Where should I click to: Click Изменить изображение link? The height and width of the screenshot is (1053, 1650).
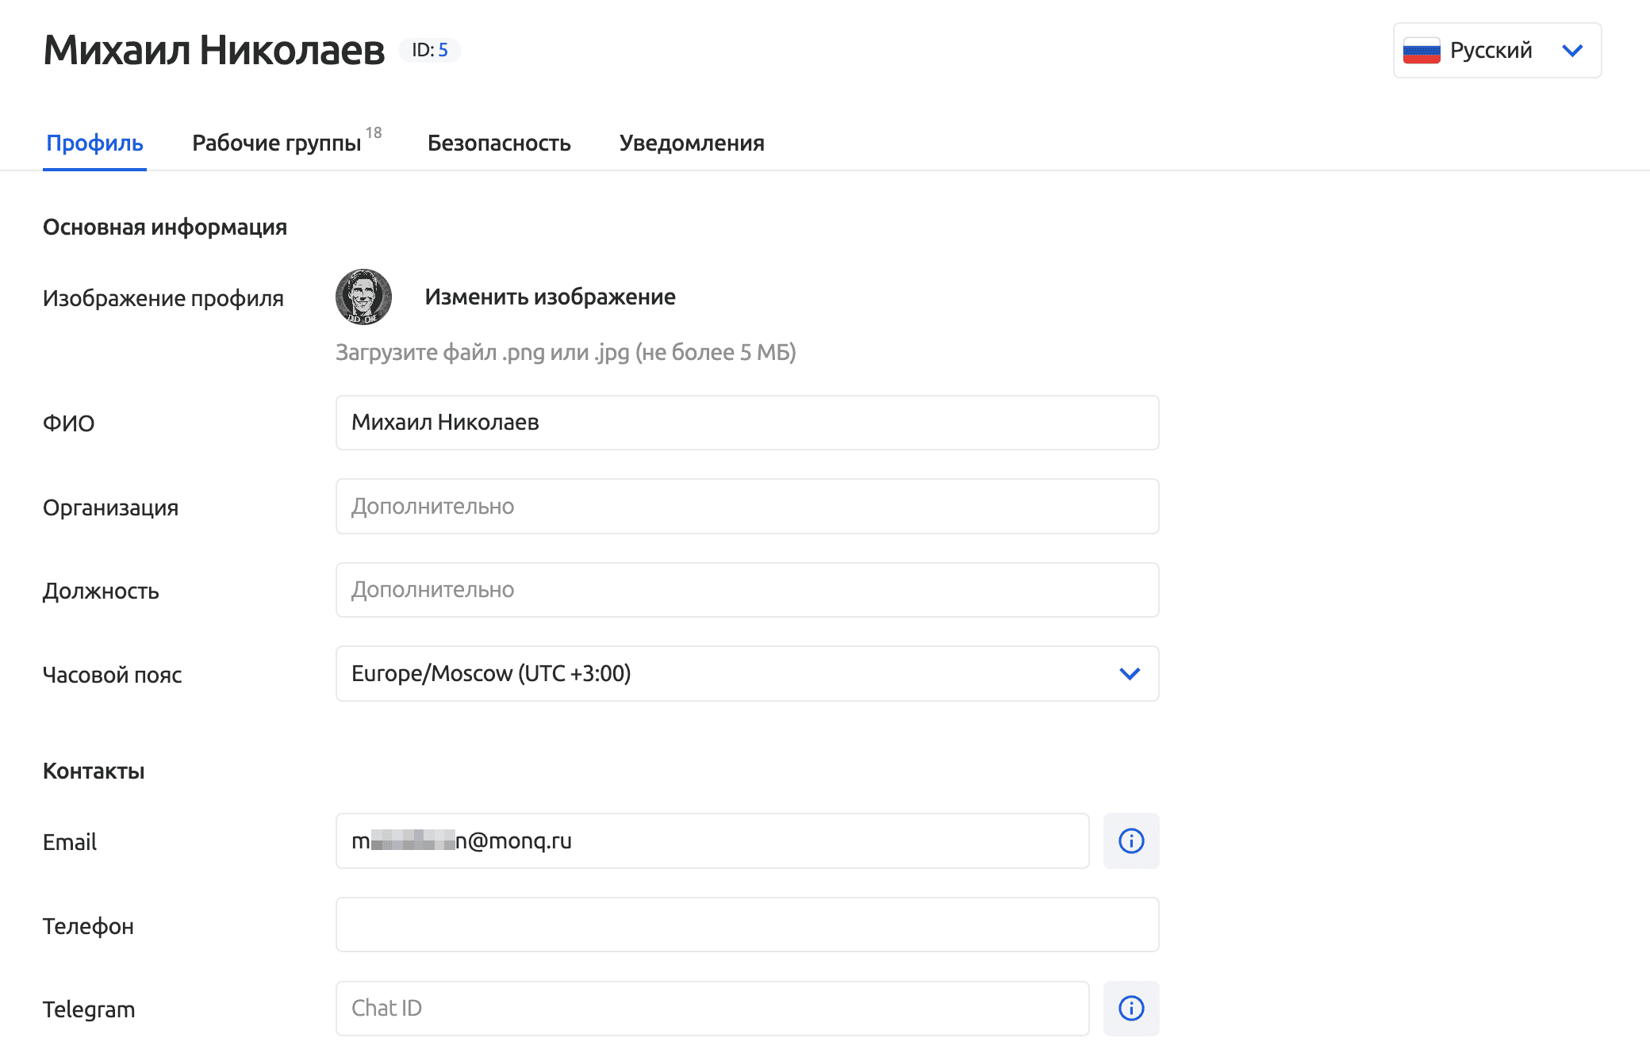click(550, 297)
